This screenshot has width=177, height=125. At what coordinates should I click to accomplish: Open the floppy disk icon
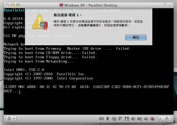[127, 119]
